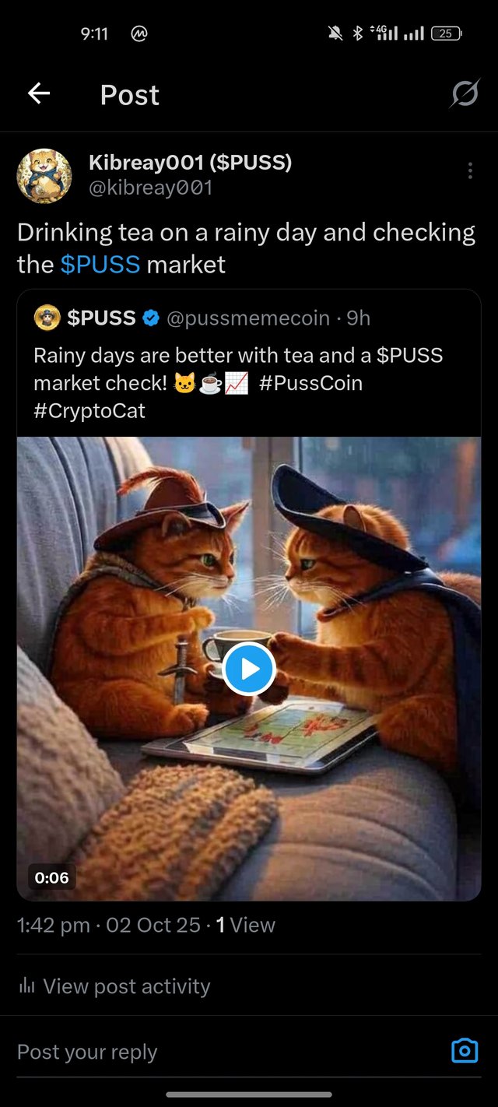Tap the quoted $PUSS account avatar

tap(47, 318)
